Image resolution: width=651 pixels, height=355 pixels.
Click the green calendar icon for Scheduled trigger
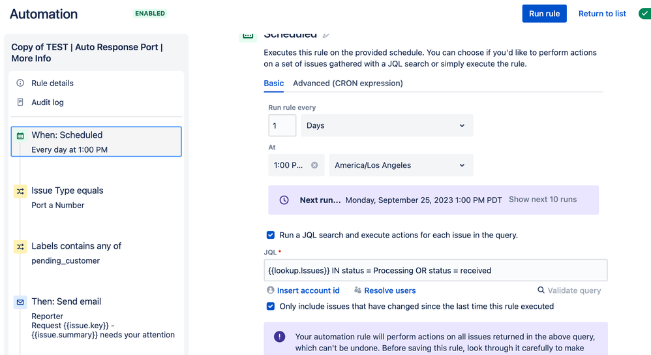(20, 136)
